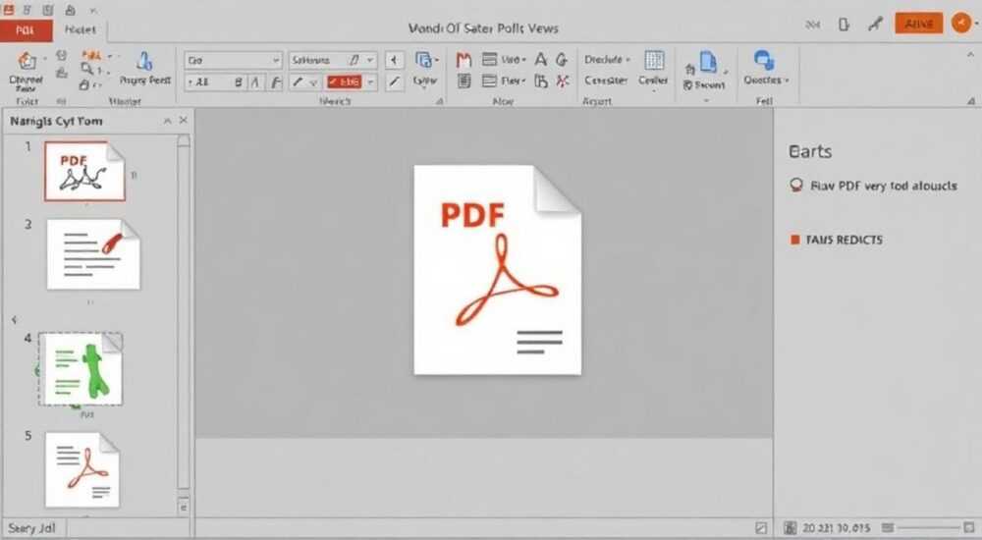982x540 pixels.
Task: Click the red M icon in ribbon
Action: pos(464,60)
